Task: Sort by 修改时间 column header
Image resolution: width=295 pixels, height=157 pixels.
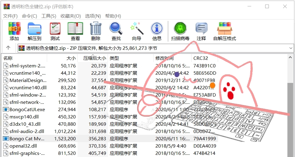Action: [x=172, y=58]
